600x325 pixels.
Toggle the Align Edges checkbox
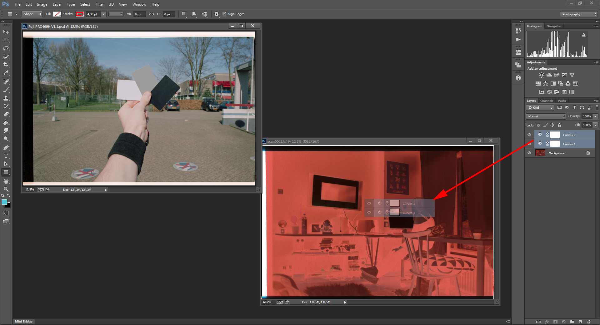click(224, 14)
